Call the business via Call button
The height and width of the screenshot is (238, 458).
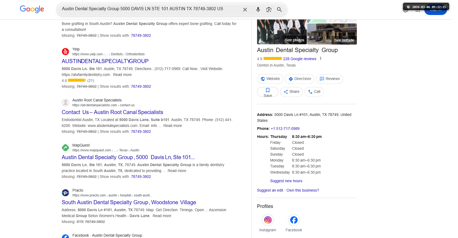(314, 92)
